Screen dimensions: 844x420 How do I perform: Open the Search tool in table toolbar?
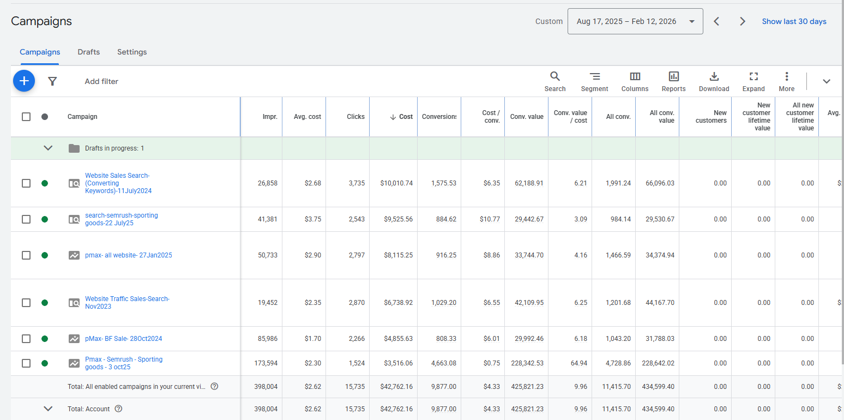click(x=554, y=81)
